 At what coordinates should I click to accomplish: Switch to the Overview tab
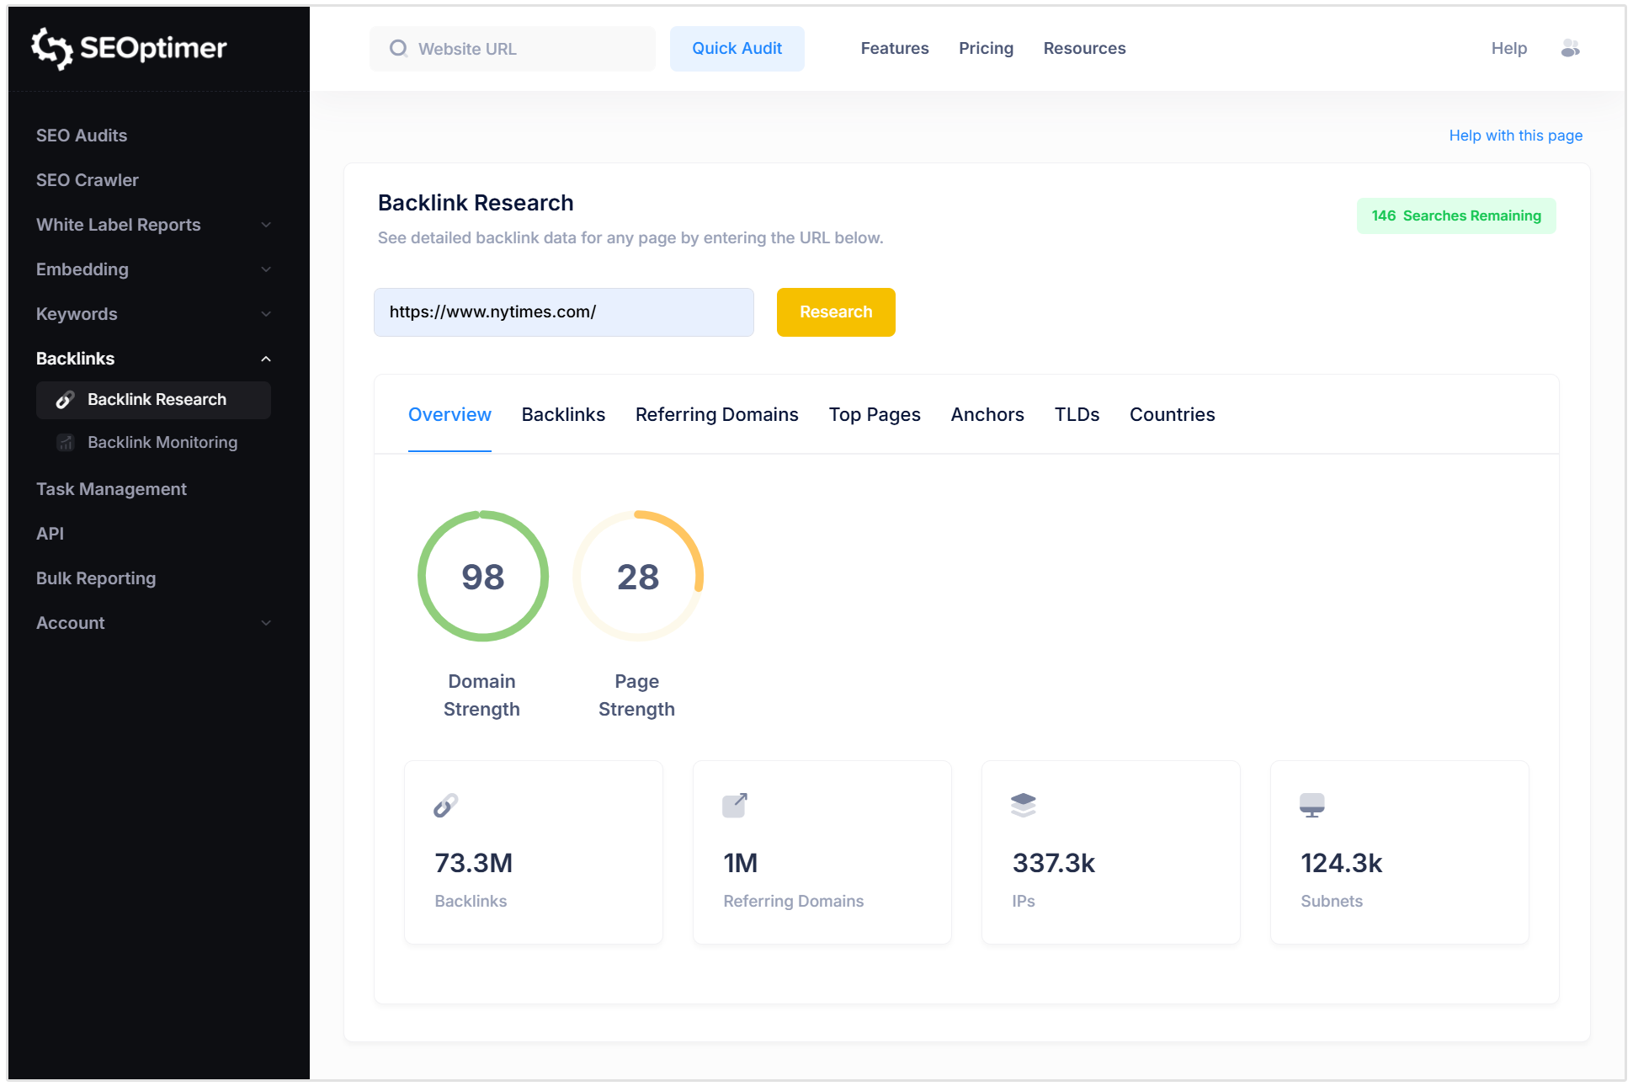(x=449, y=415)
